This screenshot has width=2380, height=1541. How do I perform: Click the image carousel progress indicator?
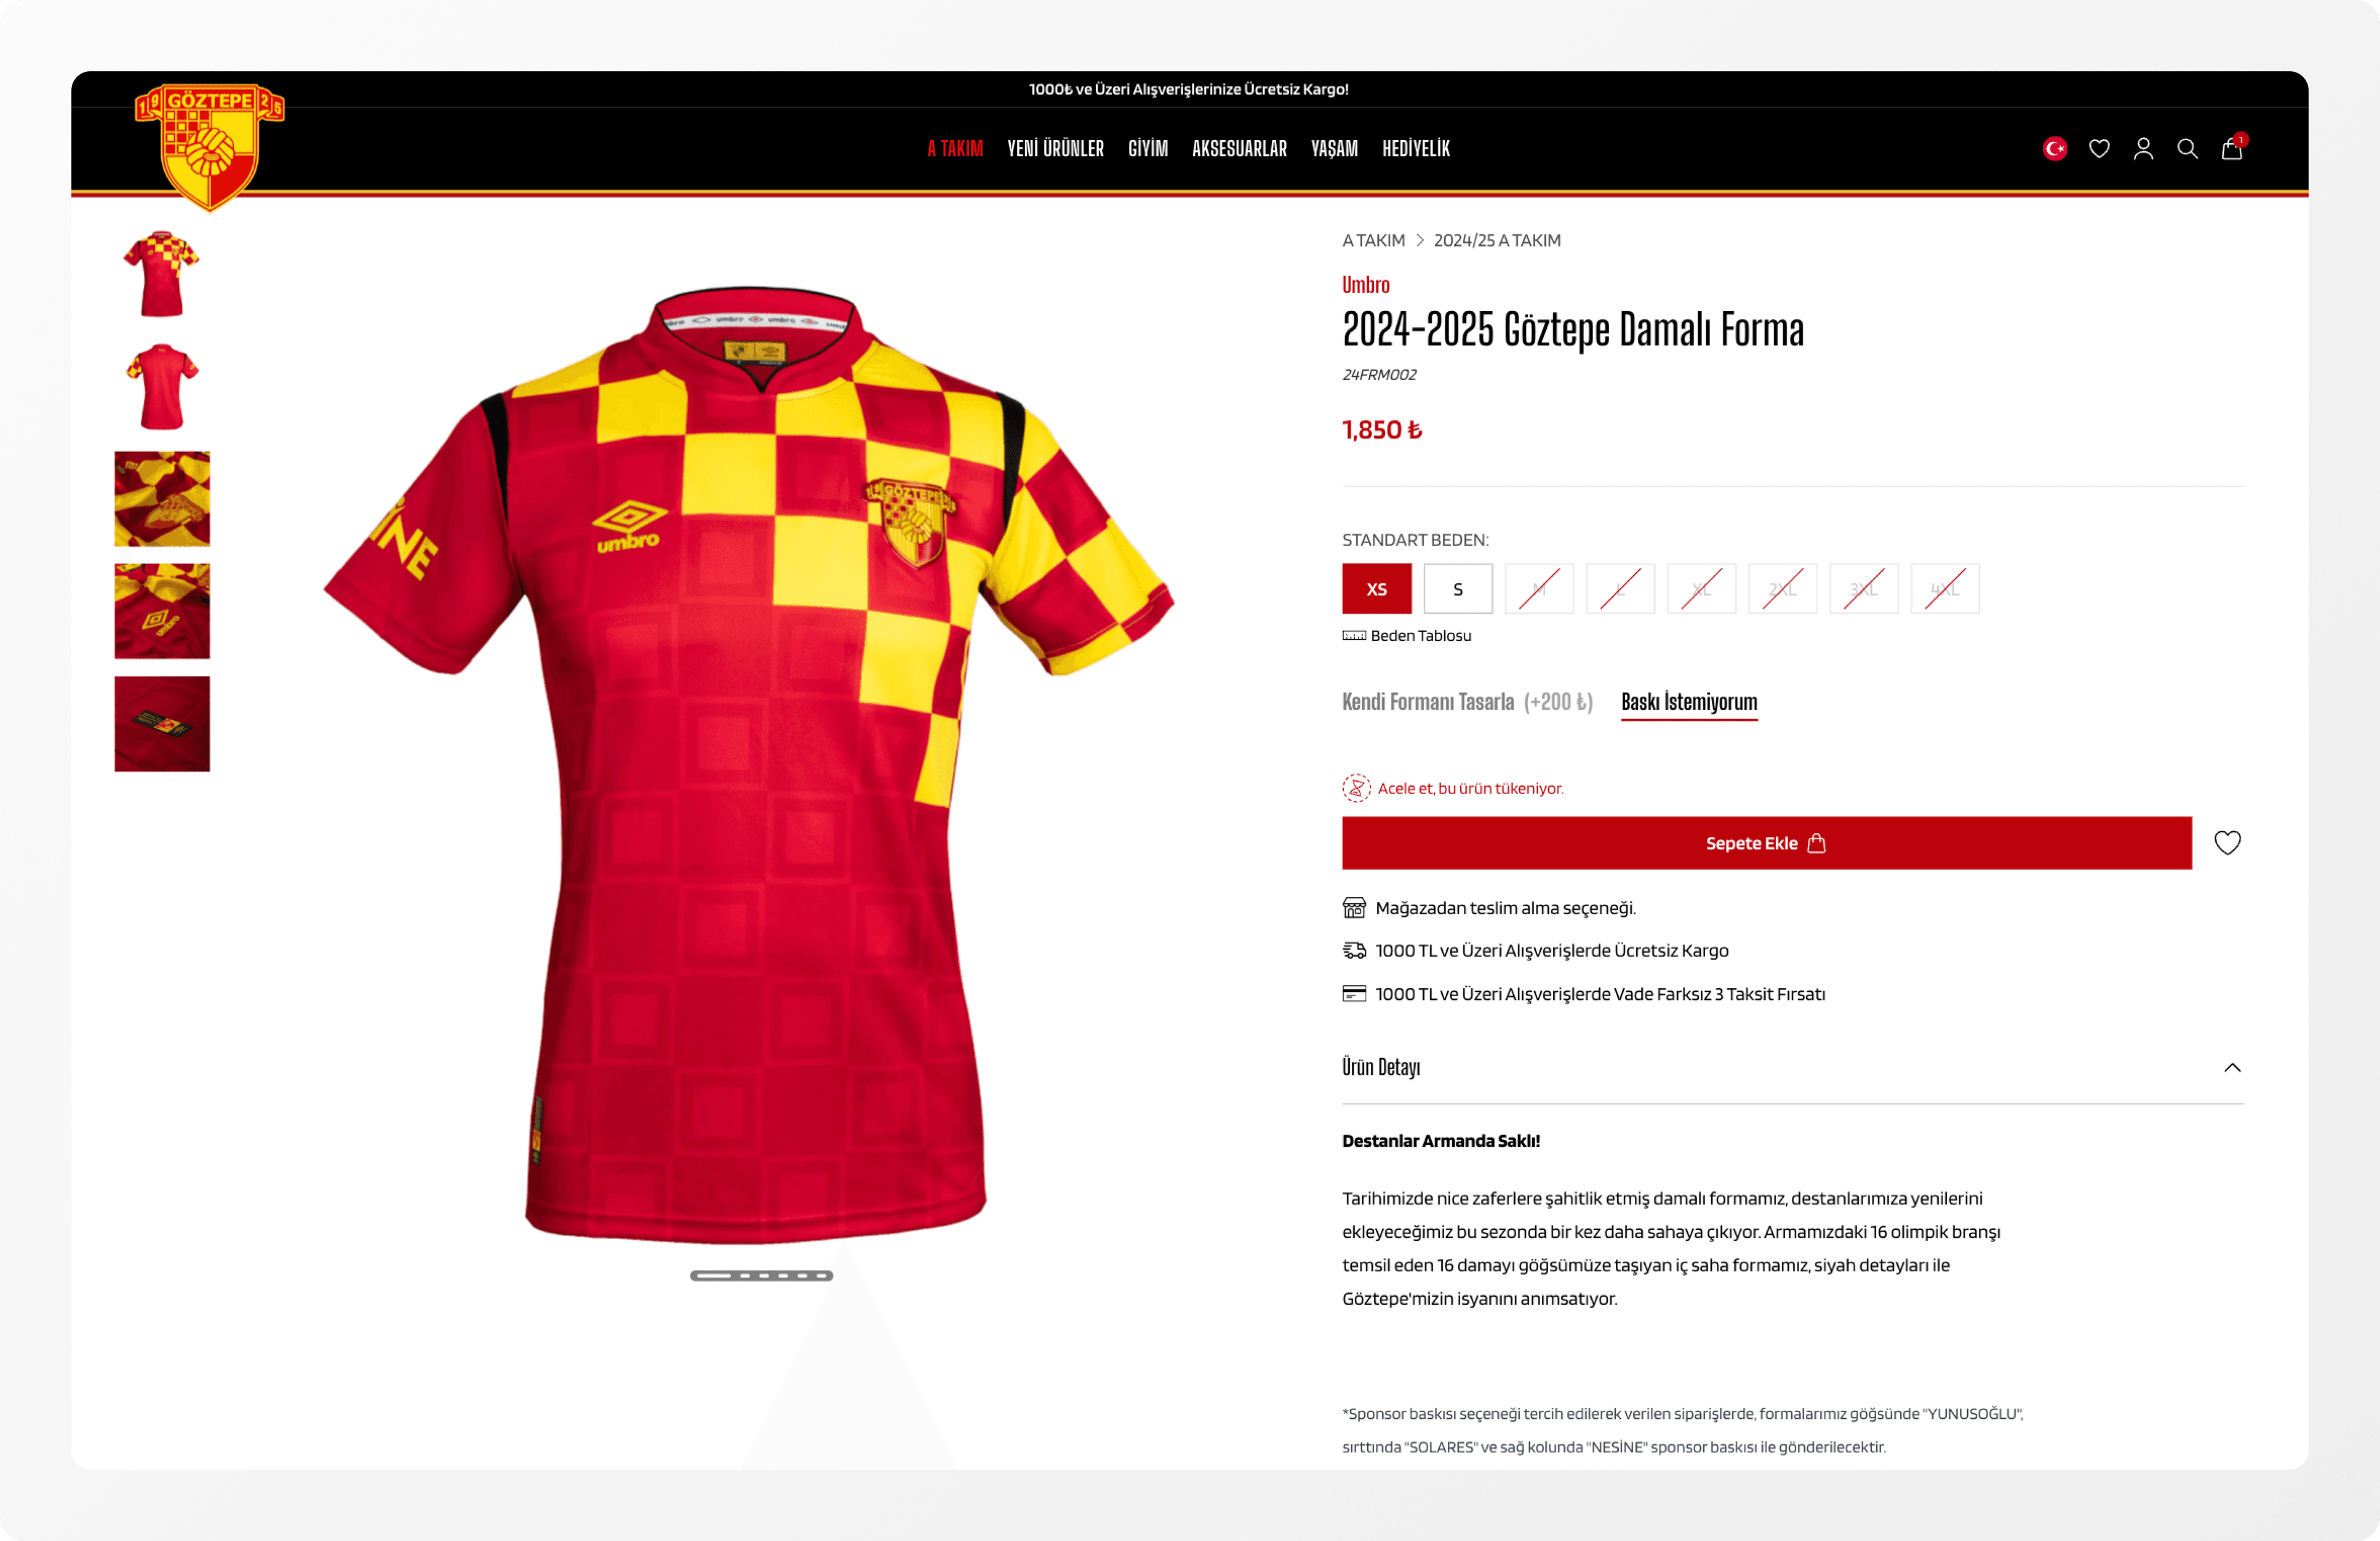click(x=761, y=1276)
